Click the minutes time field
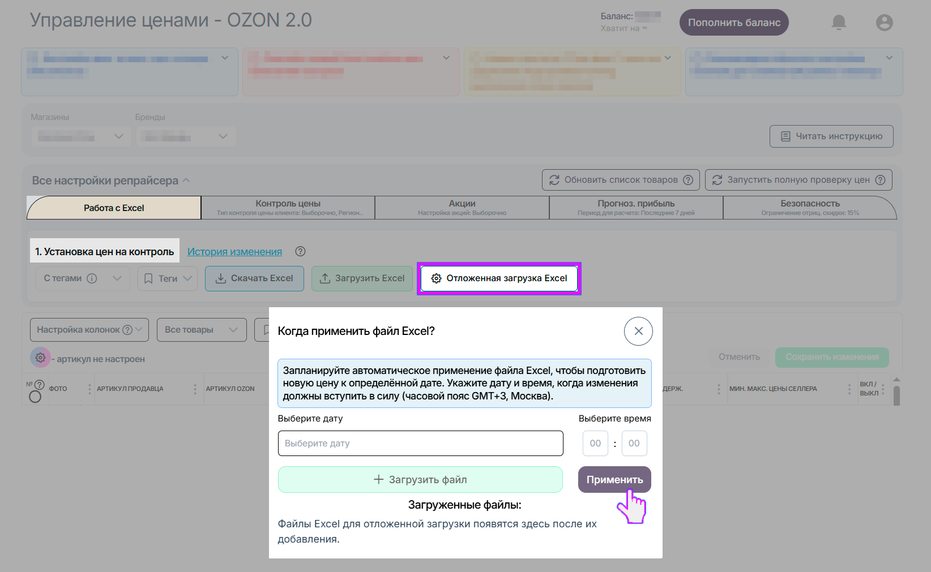The width and height of the screenshot is (931, 572). 634,443
